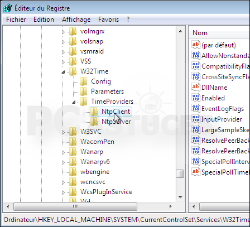Screen dimensions: 250x227
Task: Select the NtpServer key label
Action: point(116,122)
